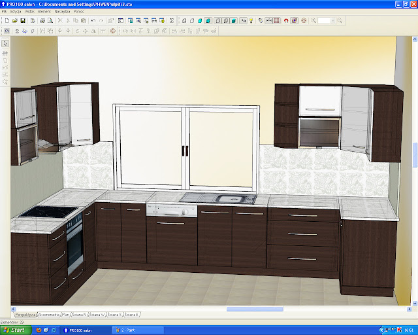Image resolution: width=418 pixels, height=335 pixels.
Task: Select the sink on the countertop
Action: pyautogui.click(x=217, y=198)
